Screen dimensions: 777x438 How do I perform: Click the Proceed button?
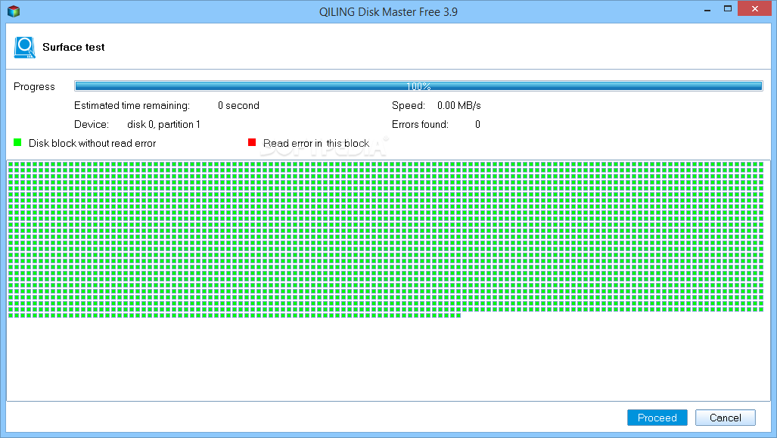[657, 418]
